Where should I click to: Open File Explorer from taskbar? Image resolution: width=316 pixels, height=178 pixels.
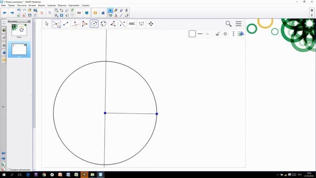pos(92,175)
